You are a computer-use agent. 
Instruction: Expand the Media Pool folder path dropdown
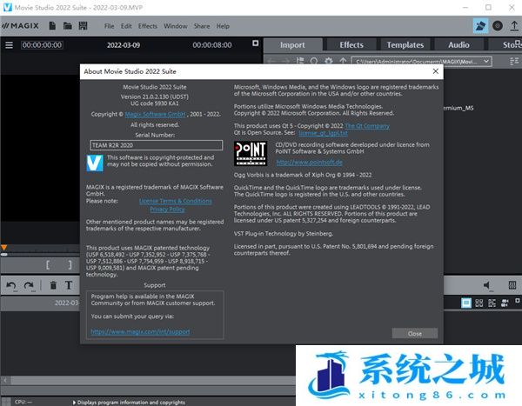(x=486, y=61)
